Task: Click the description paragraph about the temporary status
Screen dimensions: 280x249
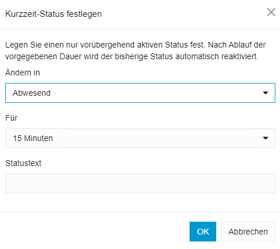Action: 136,50
